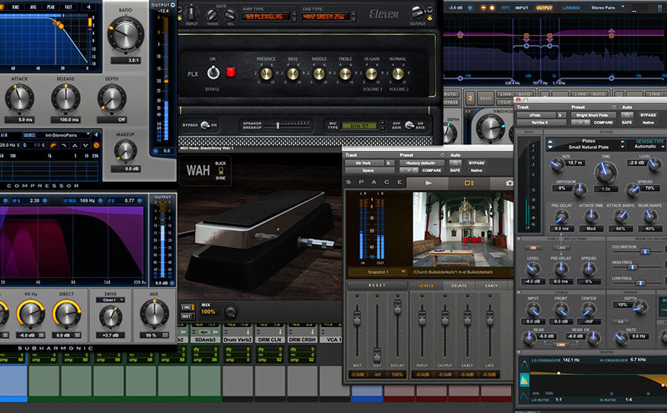Switch the mic Off Axis/On Axis toggle
The width and height of the screenshot is (667, 413).
click(x=409, y=125)
